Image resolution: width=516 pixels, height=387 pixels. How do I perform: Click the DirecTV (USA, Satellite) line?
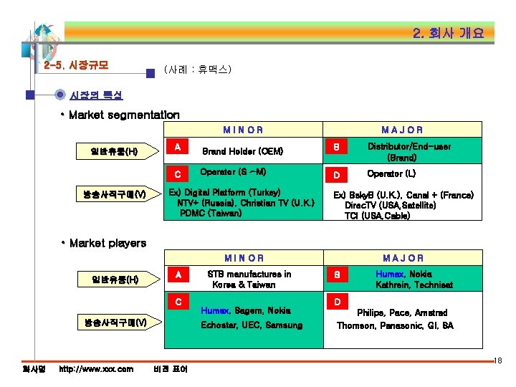391,206
